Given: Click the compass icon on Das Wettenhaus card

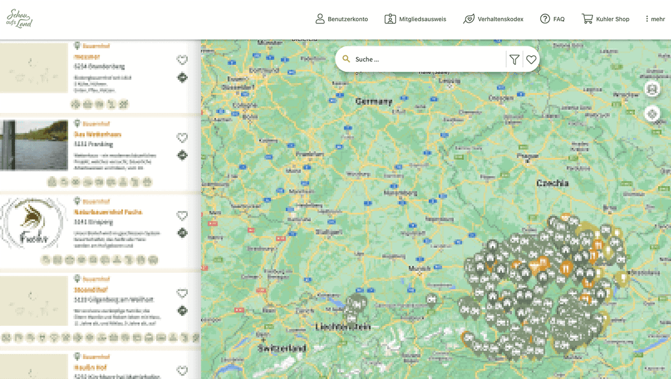Looking at the screenshot, I should 182,155.
